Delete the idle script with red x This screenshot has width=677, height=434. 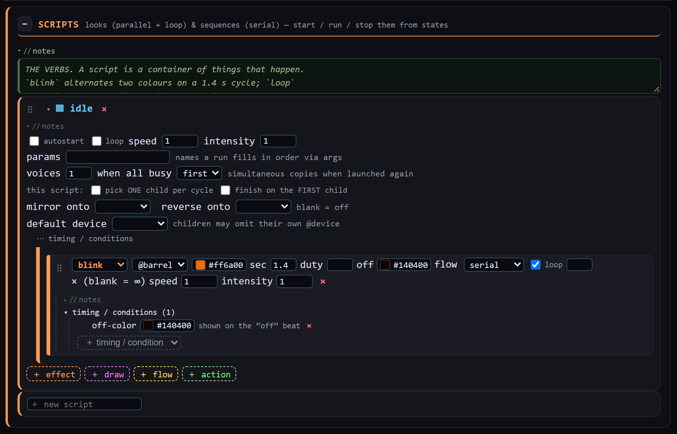tap(104, 109)
